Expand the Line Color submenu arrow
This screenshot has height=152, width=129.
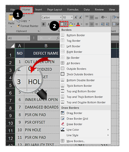108,130
